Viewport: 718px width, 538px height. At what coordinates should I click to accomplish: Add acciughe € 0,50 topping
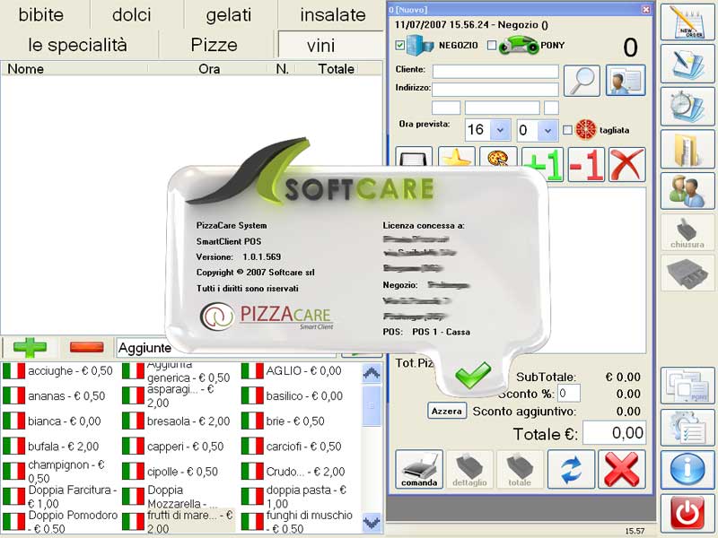(x=58, y=371)
